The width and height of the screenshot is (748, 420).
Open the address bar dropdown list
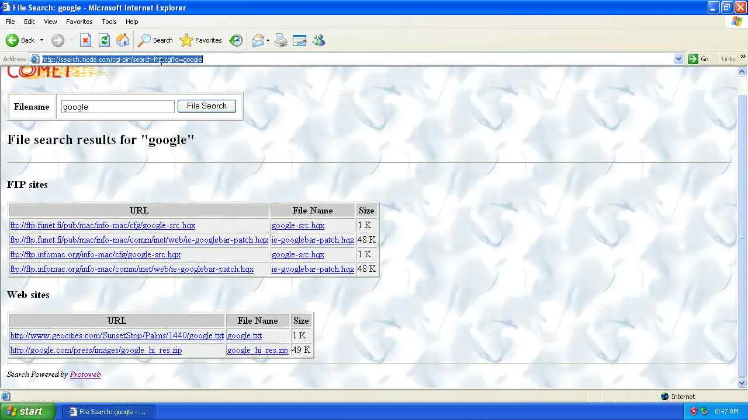tap(678, 59)
